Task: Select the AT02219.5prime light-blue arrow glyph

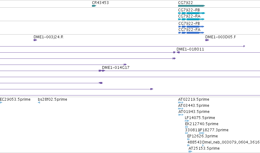Action: (x=181, y=103)
